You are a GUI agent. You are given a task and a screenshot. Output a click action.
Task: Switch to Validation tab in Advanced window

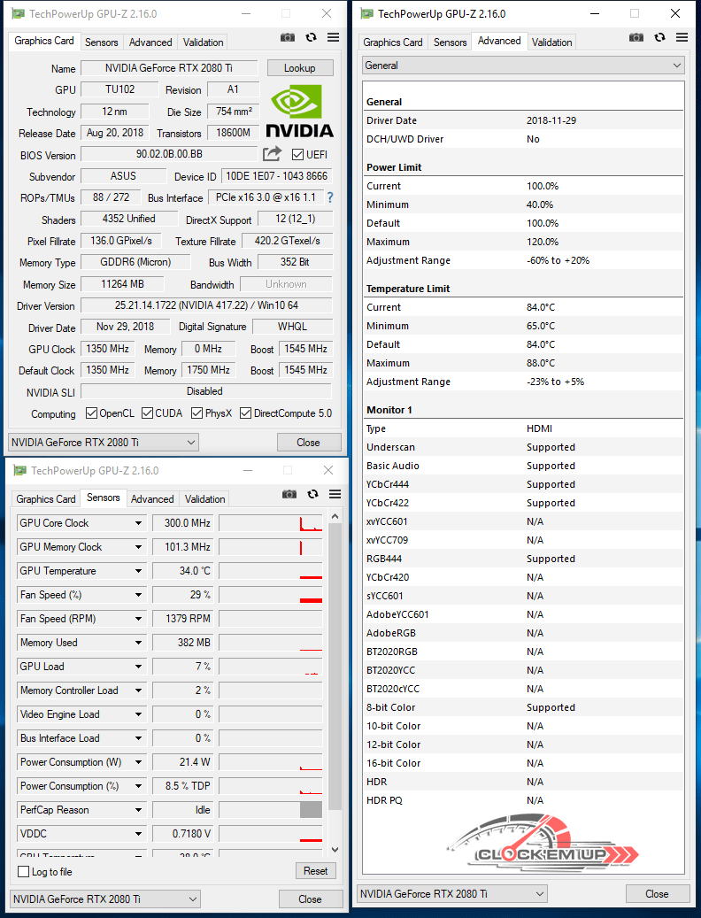[x=551, y=42]
